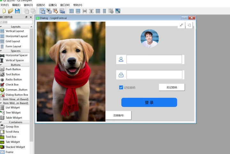Click the exit icon in login form corner
The image size is (230, 154).
pos(189,25)
